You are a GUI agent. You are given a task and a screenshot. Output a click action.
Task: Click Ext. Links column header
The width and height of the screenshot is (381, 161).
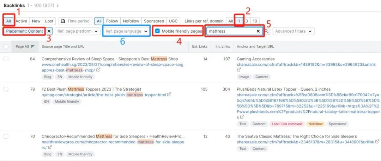tap(200, 46)
